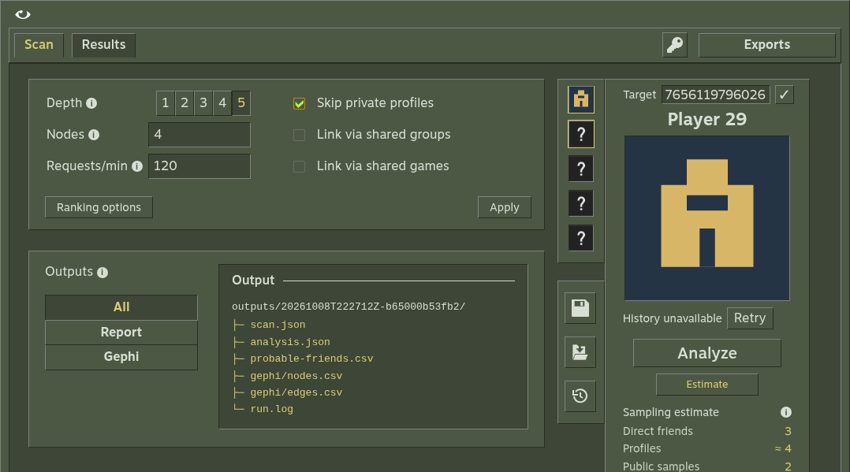Open the history clock icon
Screen dimensions: 850x472
[x=580, y=396]
